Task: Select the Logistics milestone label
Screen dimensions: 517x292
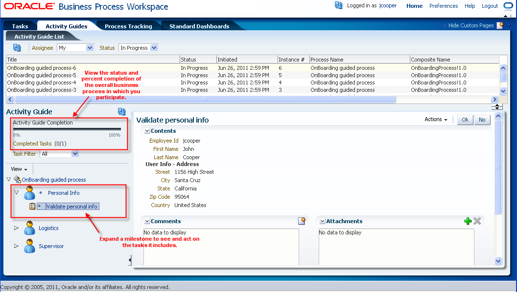Action: pos(48,228)
